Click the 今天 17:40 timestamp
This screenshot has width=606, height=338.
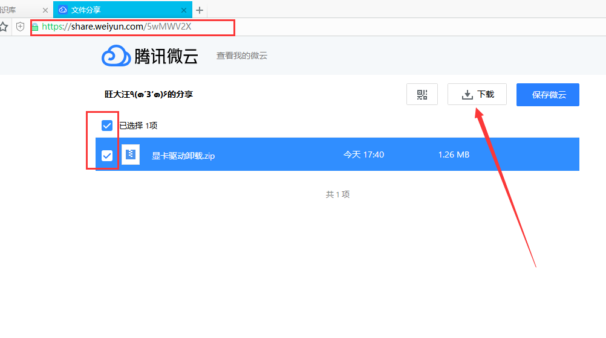point(363,155)
